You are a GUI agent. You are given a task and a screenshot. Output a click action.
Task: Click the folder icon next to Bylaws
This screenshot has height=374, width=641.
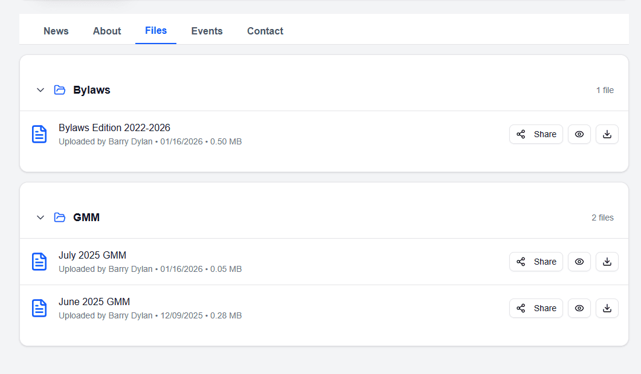[59, 89]
